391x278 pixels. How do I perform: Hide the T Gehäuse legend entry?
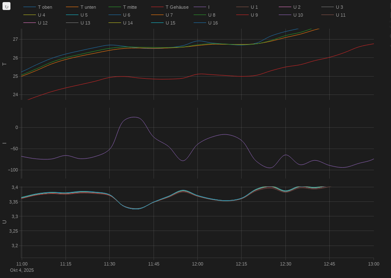click(177, 7)
